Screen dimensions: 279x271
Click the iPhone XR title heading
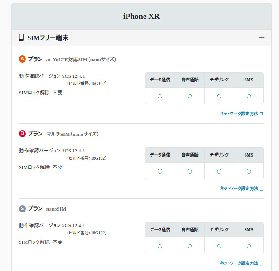click(x=141, y=17)
